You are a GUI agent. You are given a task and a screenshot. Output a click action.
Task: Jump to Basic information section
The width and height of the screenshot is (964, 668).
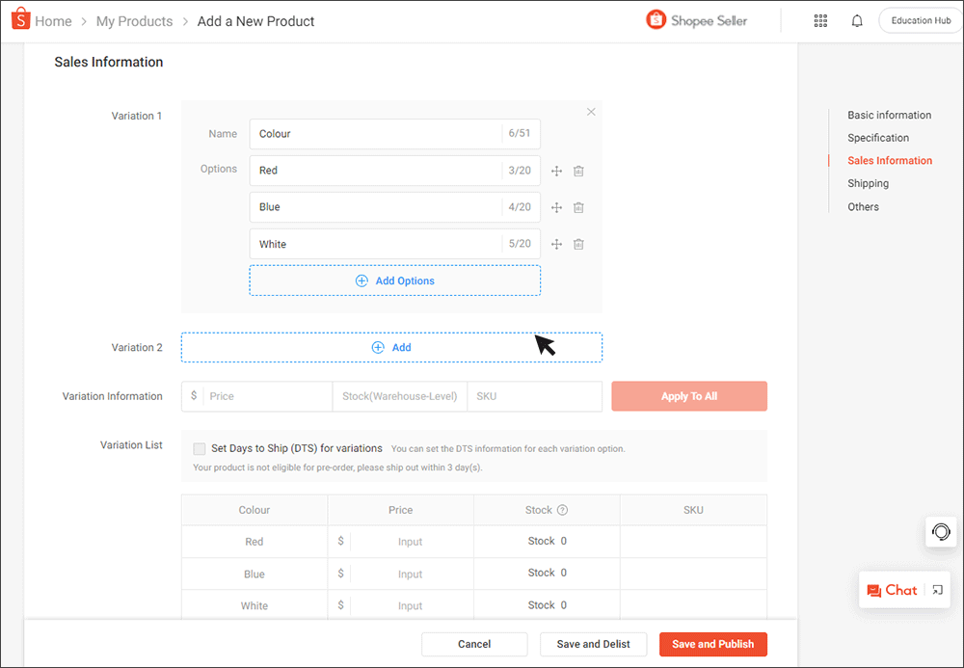click(889, 115)
